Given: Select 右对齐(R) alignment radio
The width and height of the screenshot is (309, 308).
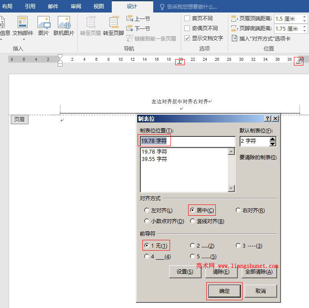Looking at the screenshot, I should pos(238,210).
